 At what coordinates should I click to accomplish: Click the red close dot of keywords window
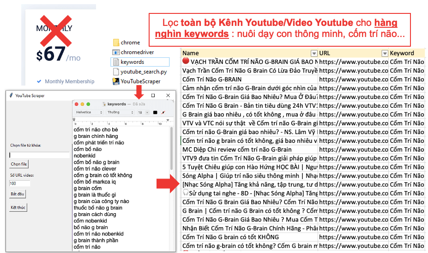pyautogui.click(x=77, y=104)
